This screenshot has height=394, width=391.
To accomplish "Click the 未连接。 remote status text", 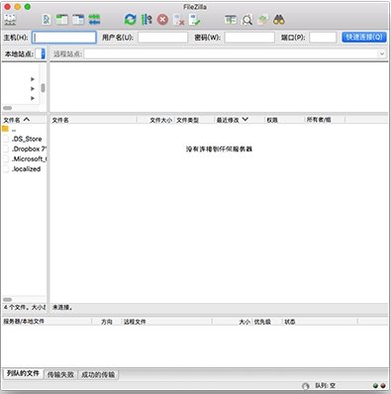I will coord(62,307).
